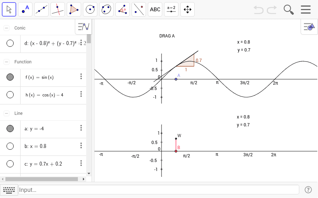Select the ABC Text tool
318x198 pixels.
pos(155,9)
